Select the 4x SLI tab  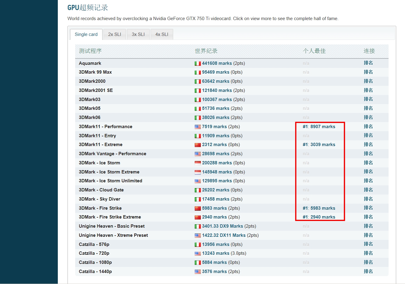point(162,34)
